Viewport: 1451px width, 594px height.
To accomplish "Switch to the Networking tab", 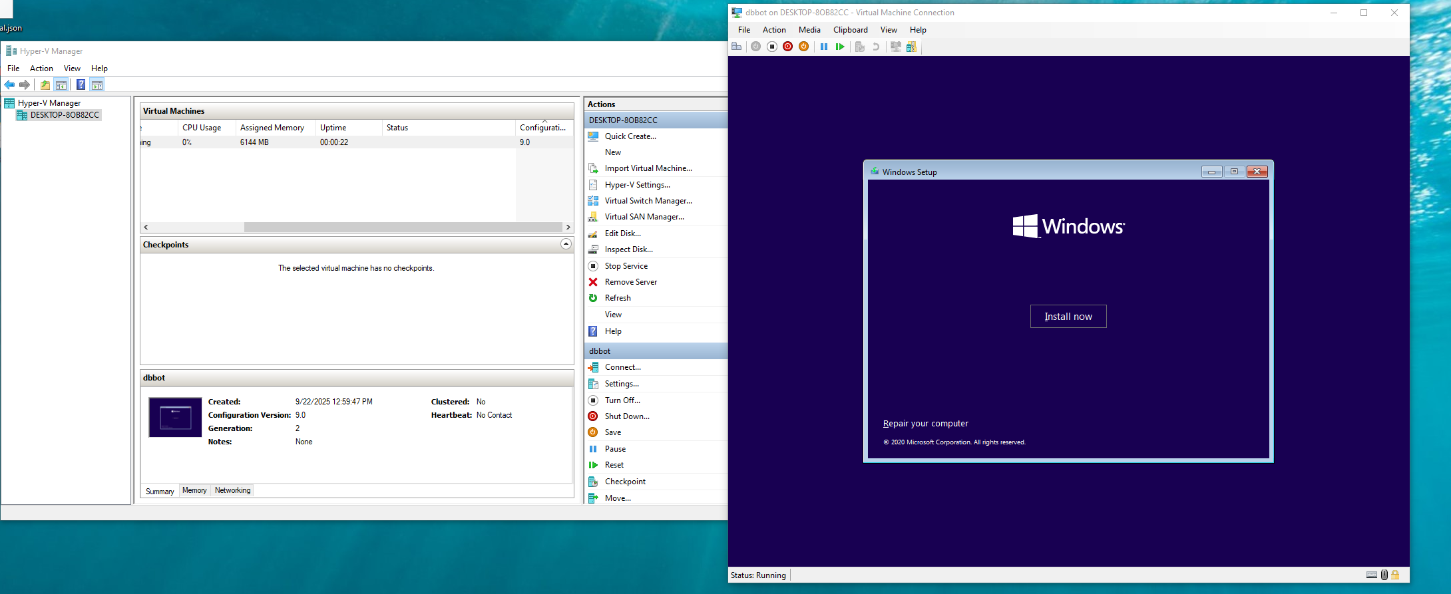I will 232,490.
